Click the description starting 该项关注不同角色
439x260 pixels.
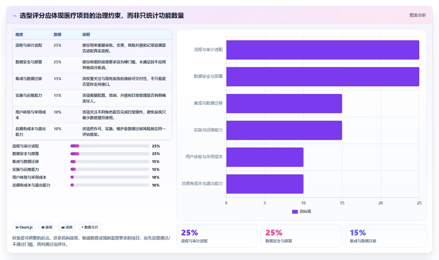click(124, 115)
